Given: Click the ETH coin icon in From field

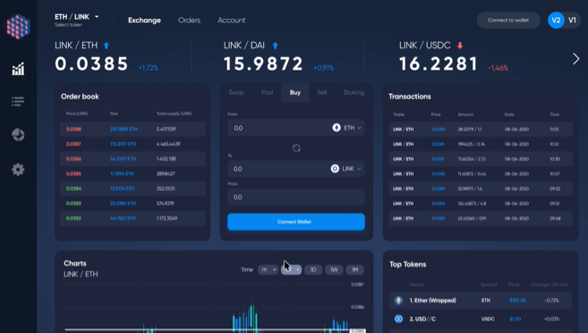Looking at the screenshot, I should 337,128.
